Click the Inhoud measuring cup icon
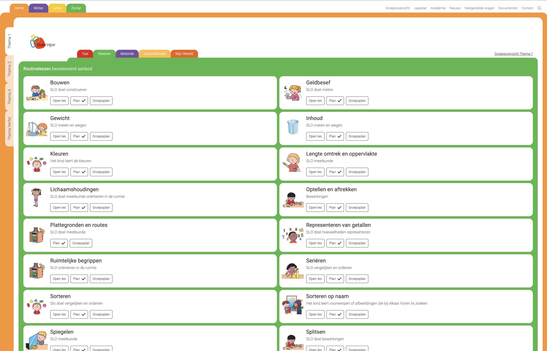This screenshot has height=351, width=547. (x=293, y=127)
